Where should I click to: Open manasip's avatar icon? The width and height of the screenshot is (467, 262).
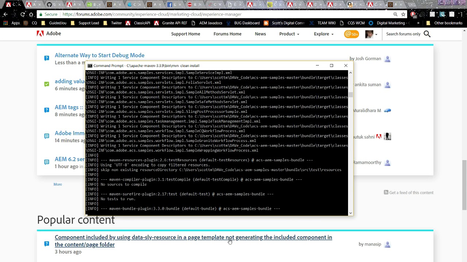point(387,244)
